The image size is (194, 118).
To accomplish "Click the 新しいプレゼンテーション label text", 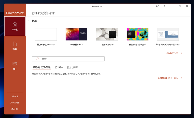I will [46, 45].
